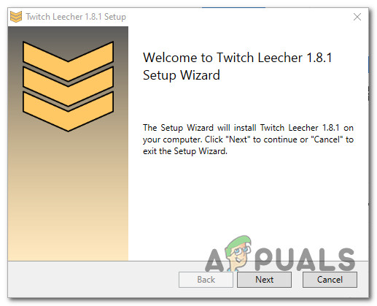Click the gray letter A of watermark
The width and height of the screenshot is (377, 306).
click(214, 260)
